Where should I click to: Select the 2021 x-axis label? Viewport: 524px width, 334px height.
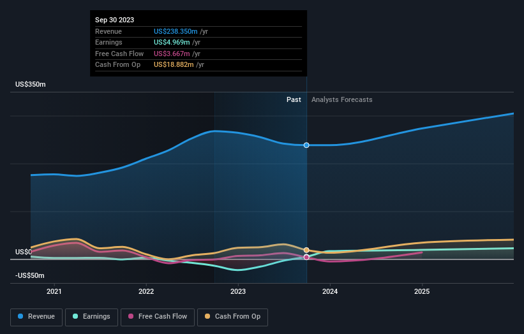point(54,291)
